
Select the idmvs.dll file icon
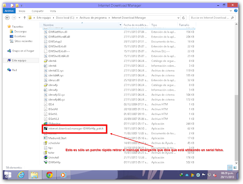coord(46,80)
